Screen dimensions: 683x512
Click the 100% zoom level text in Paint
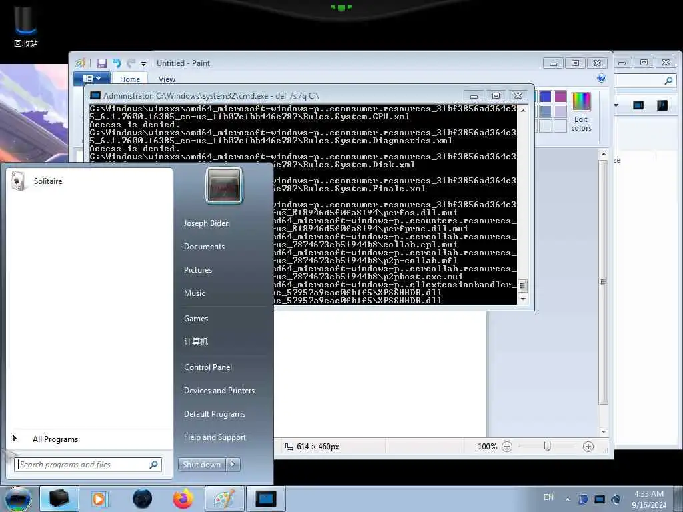coord(487,447)
